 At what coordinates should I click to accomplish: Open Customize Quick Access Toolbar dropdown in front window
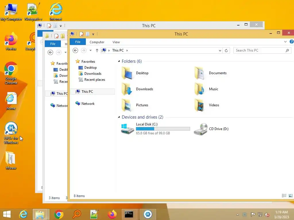93,34
